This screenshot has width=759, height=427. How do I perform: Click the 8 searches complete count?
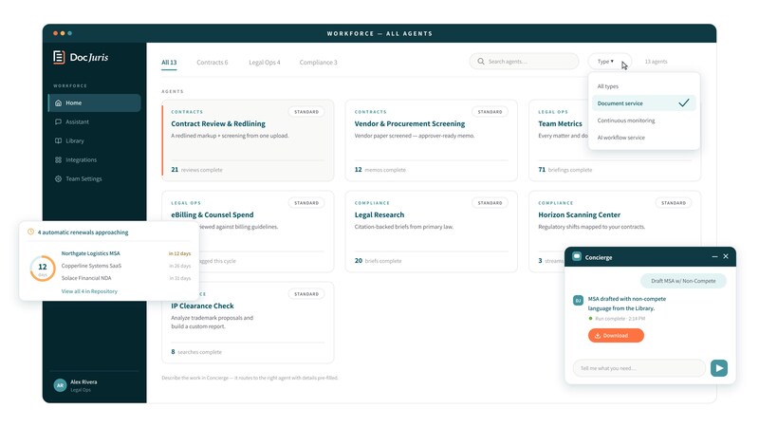[x=196, y=352]
